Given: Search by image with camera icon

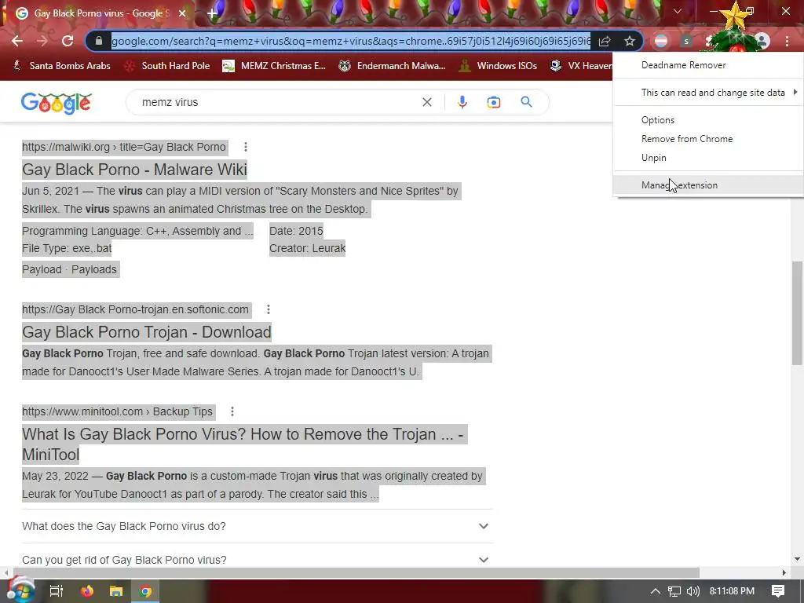Looking at the screenshot, I should point(494,102).
